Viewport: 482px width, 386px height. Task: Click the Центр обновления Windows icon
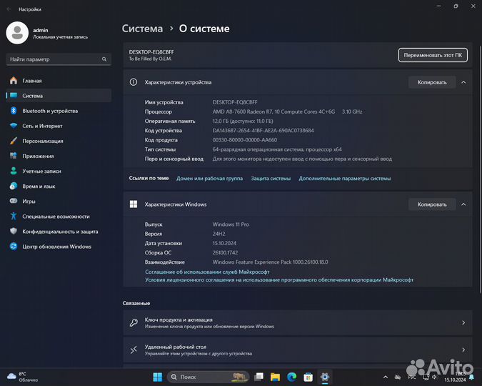[14, 246]
